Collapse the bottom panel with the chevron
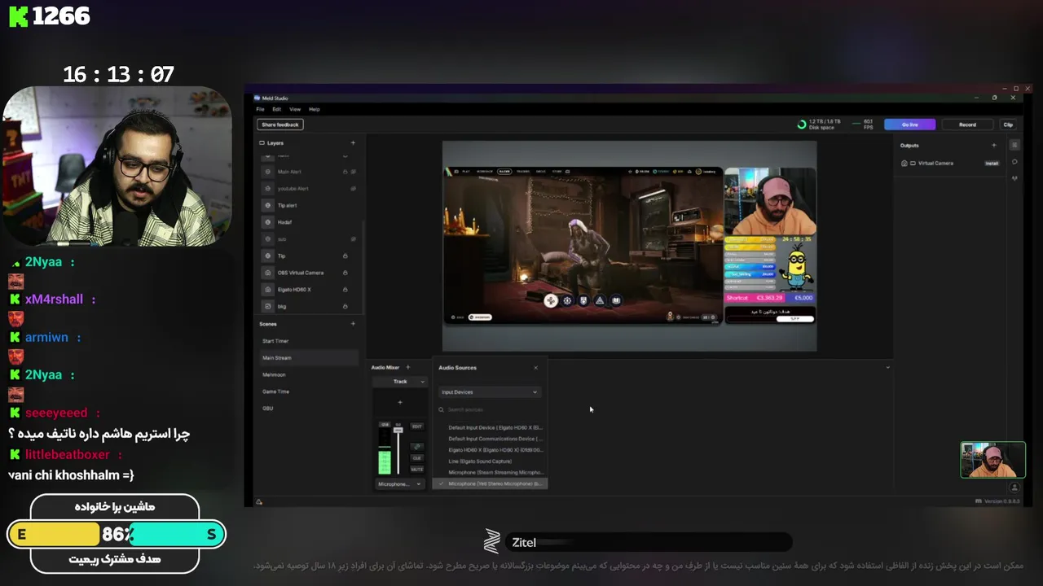1043x586 pixels. pos(887,368)
